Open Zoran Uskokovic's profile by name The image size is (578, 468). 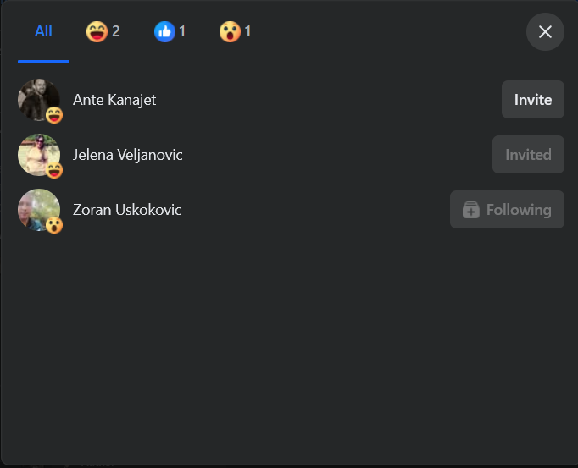click(127, 210)
